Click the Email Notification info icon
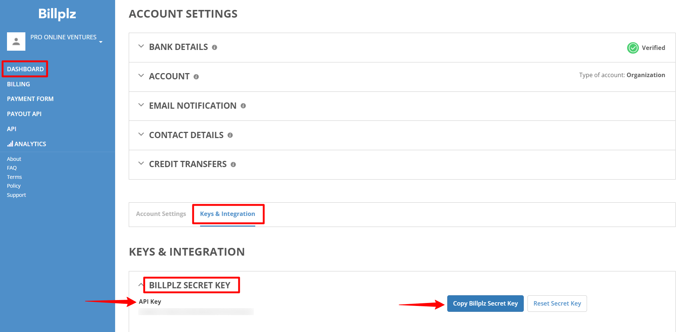The width and height of the screenshot is (697, 332). [x=243, y=106]
